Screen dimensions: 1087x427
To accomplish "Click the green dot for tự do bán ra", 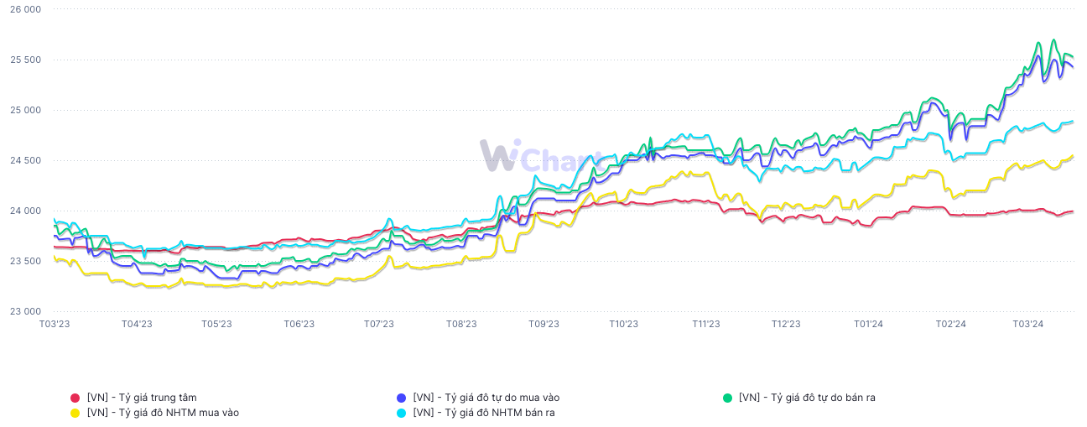I will [x=727, y=398].
